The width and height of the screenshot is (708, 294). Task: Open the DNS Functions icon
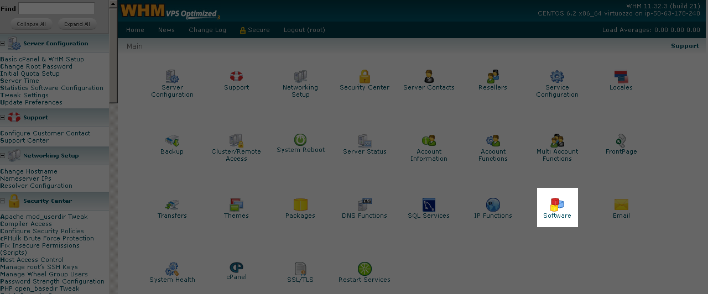click(365, 204)
